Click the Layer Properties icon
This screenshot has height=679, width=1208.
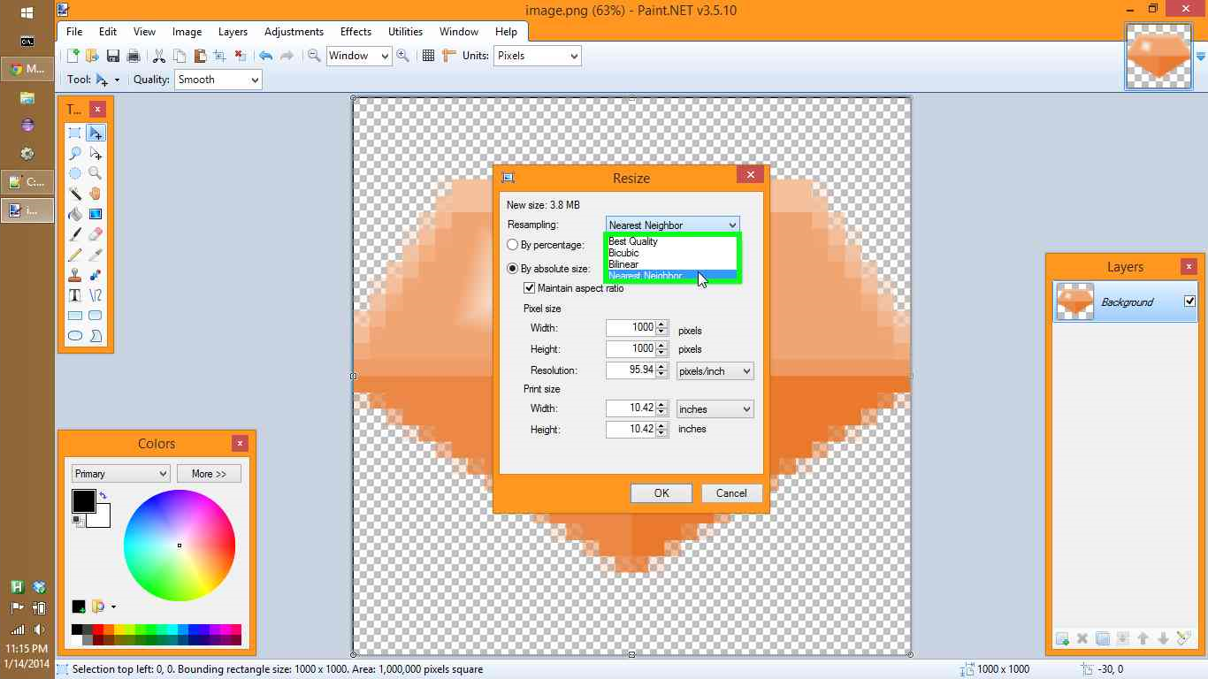1184,639
